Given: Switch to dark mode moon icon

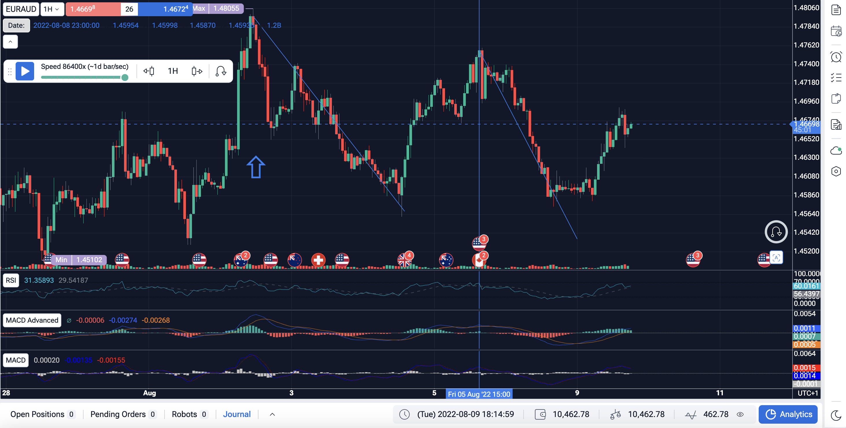Looking at the screenshot, I should tap(836, 415).
